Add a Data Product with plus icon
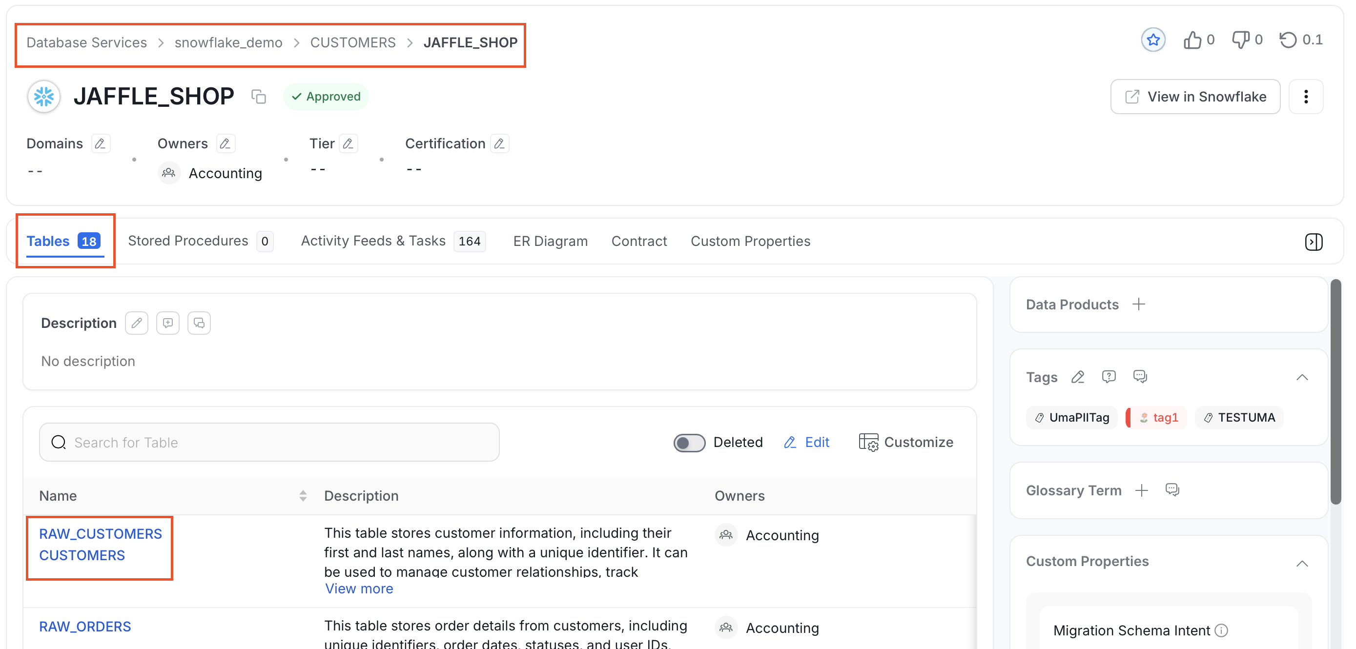 coord(1139,304)
